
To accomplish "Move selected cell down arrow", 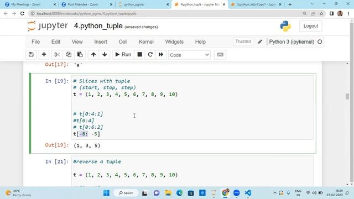I will coord(105,55).
